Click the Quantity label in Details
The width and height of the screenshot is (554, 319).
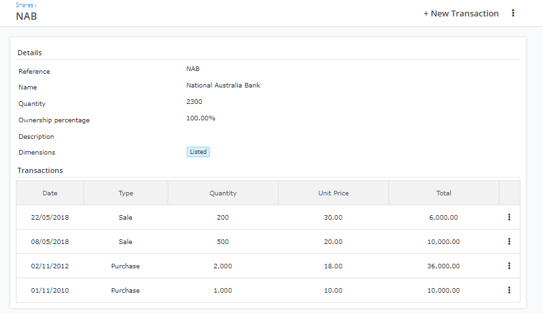coord(32,104)
